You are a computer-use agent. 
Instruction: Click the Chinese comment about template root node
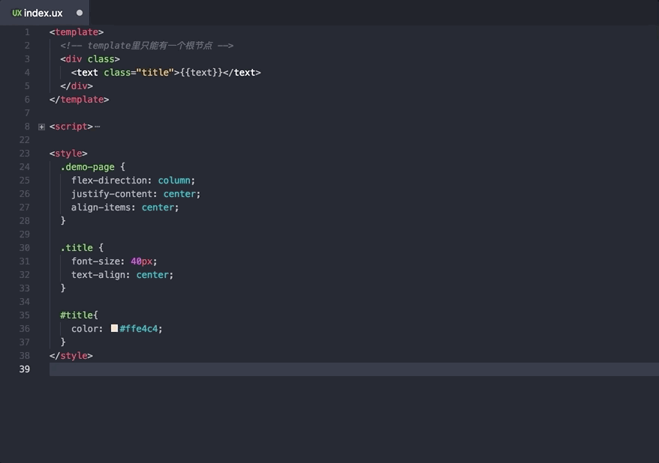[146, 45]
